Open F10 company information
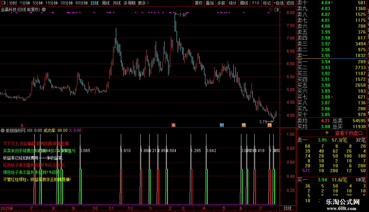The image size is (369, 212). [256, 3]
